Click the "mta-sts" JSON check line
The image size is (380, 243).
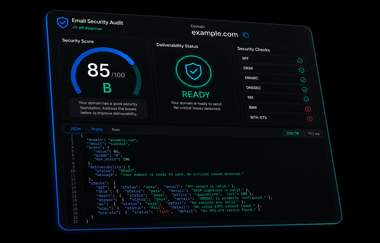click(179, 212)
